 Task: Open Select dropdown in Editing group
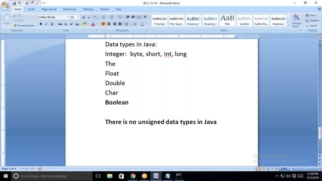point(312,26)
